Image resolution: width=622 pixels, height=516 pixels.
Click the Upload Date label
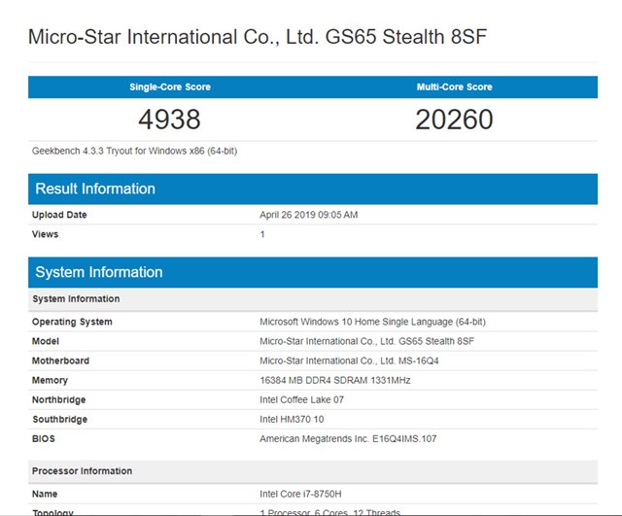coord(59,215)
